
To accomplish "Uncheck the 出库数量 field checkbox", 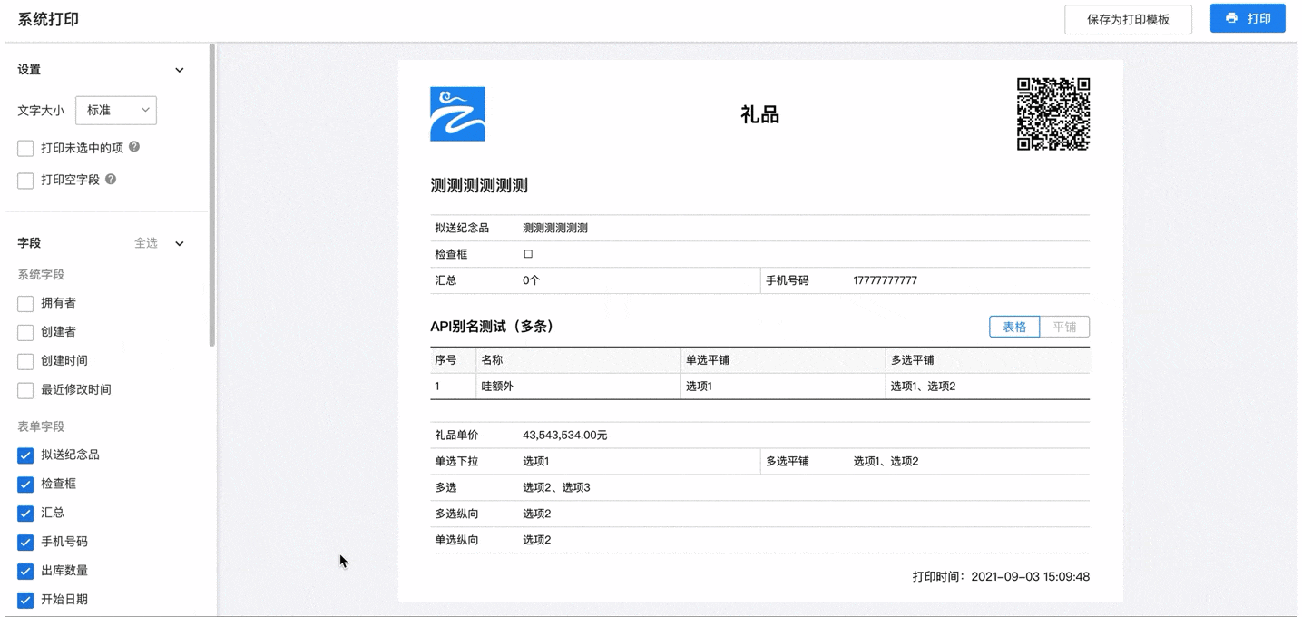I will click(25, 572).
